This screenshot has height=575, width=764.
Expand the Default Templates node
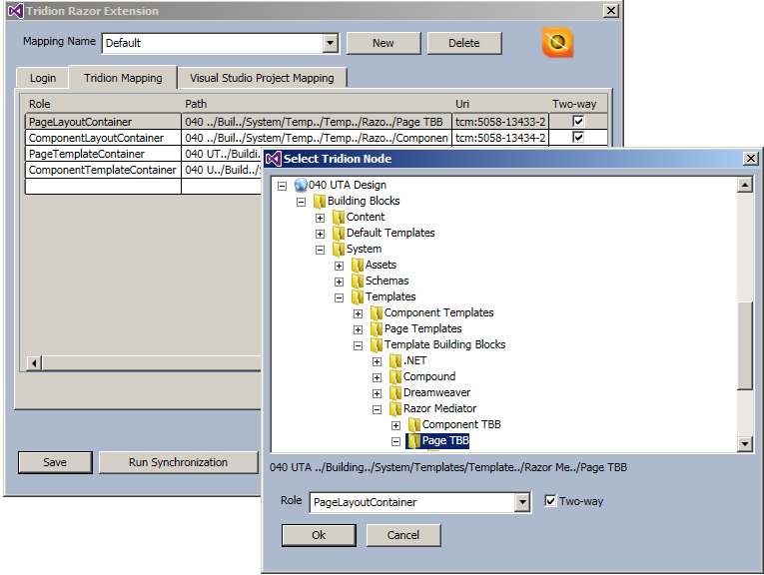coord(321,234)
